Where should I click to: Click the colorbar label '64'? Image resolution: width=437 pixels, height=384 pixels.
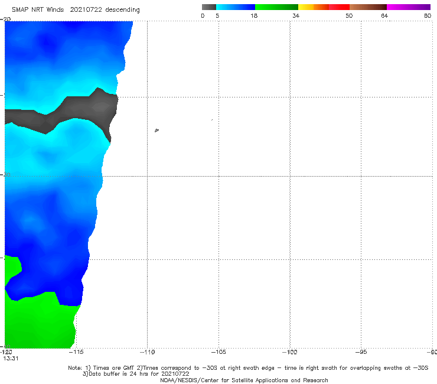pos(384,15)
